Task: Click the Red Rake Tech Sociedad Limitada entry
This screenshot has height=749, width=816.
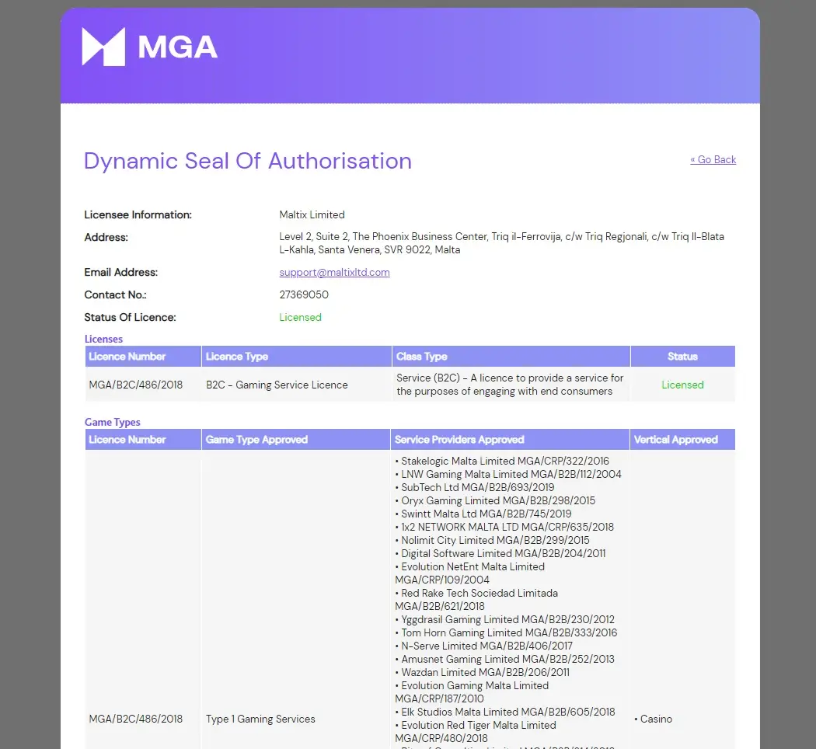Action: 476,600
